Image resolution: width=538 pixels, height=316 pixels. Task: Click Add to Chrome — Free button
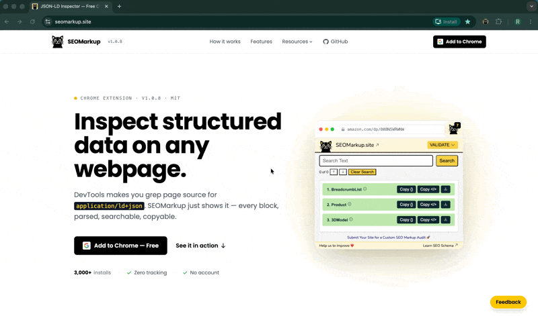(x=121, y=246)
